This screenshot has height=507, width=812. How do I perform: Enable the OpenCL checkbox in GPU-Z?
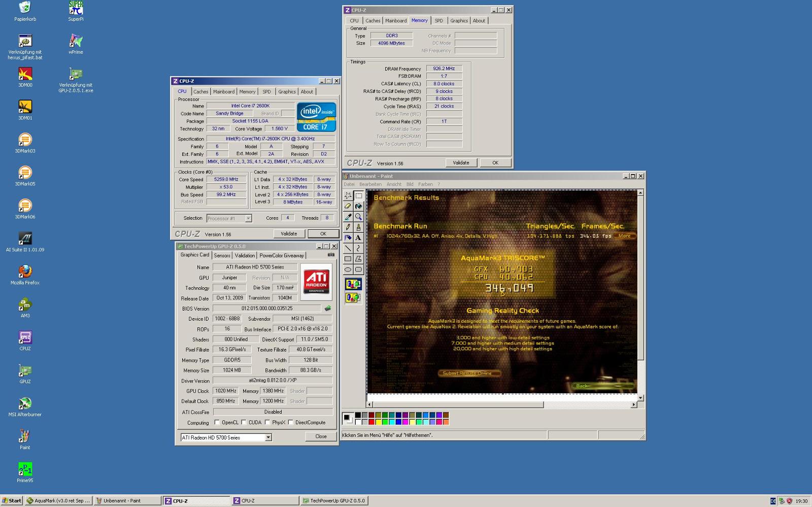coord(217,422)
